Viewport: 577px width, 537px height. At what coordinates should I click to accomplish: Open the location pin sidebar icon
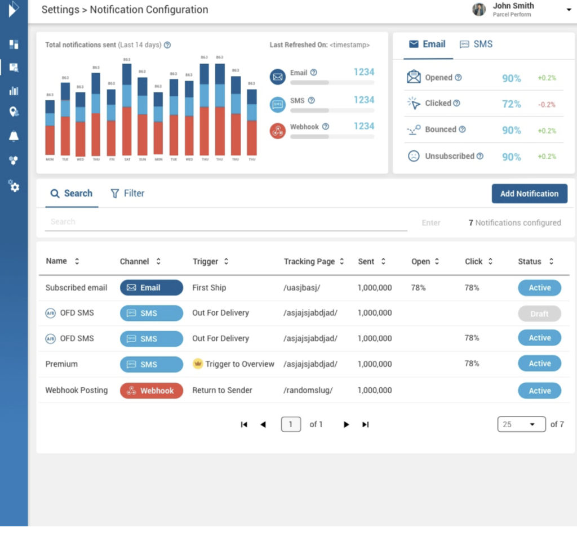(14, 112)
